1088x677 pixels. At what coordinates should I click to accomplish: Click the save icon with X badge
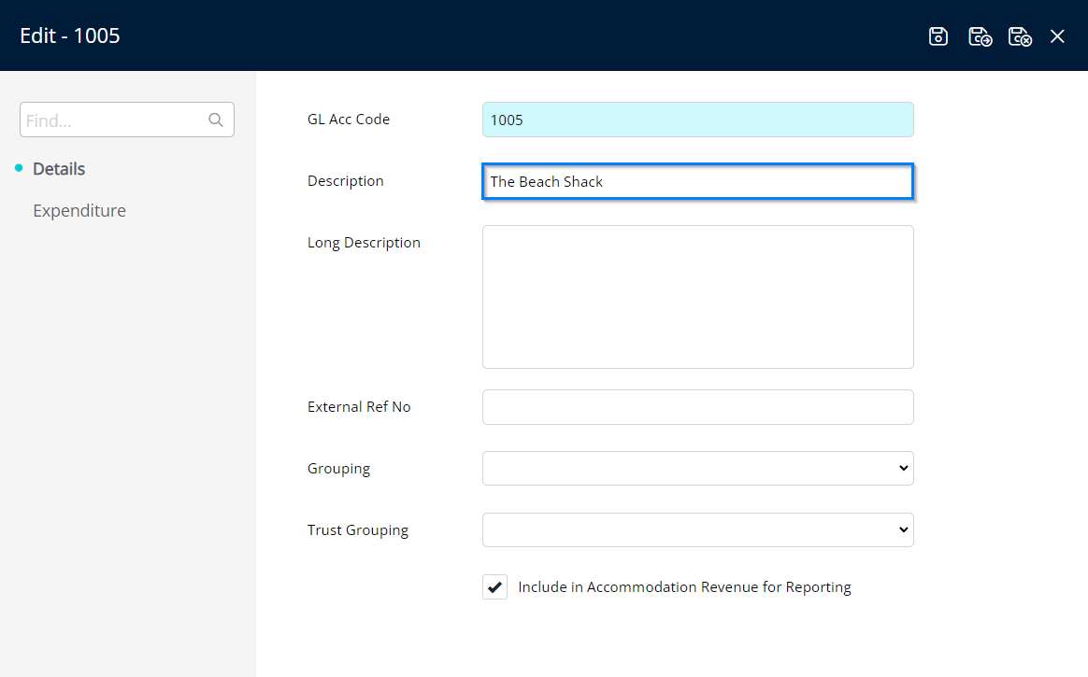(1020, 36)
